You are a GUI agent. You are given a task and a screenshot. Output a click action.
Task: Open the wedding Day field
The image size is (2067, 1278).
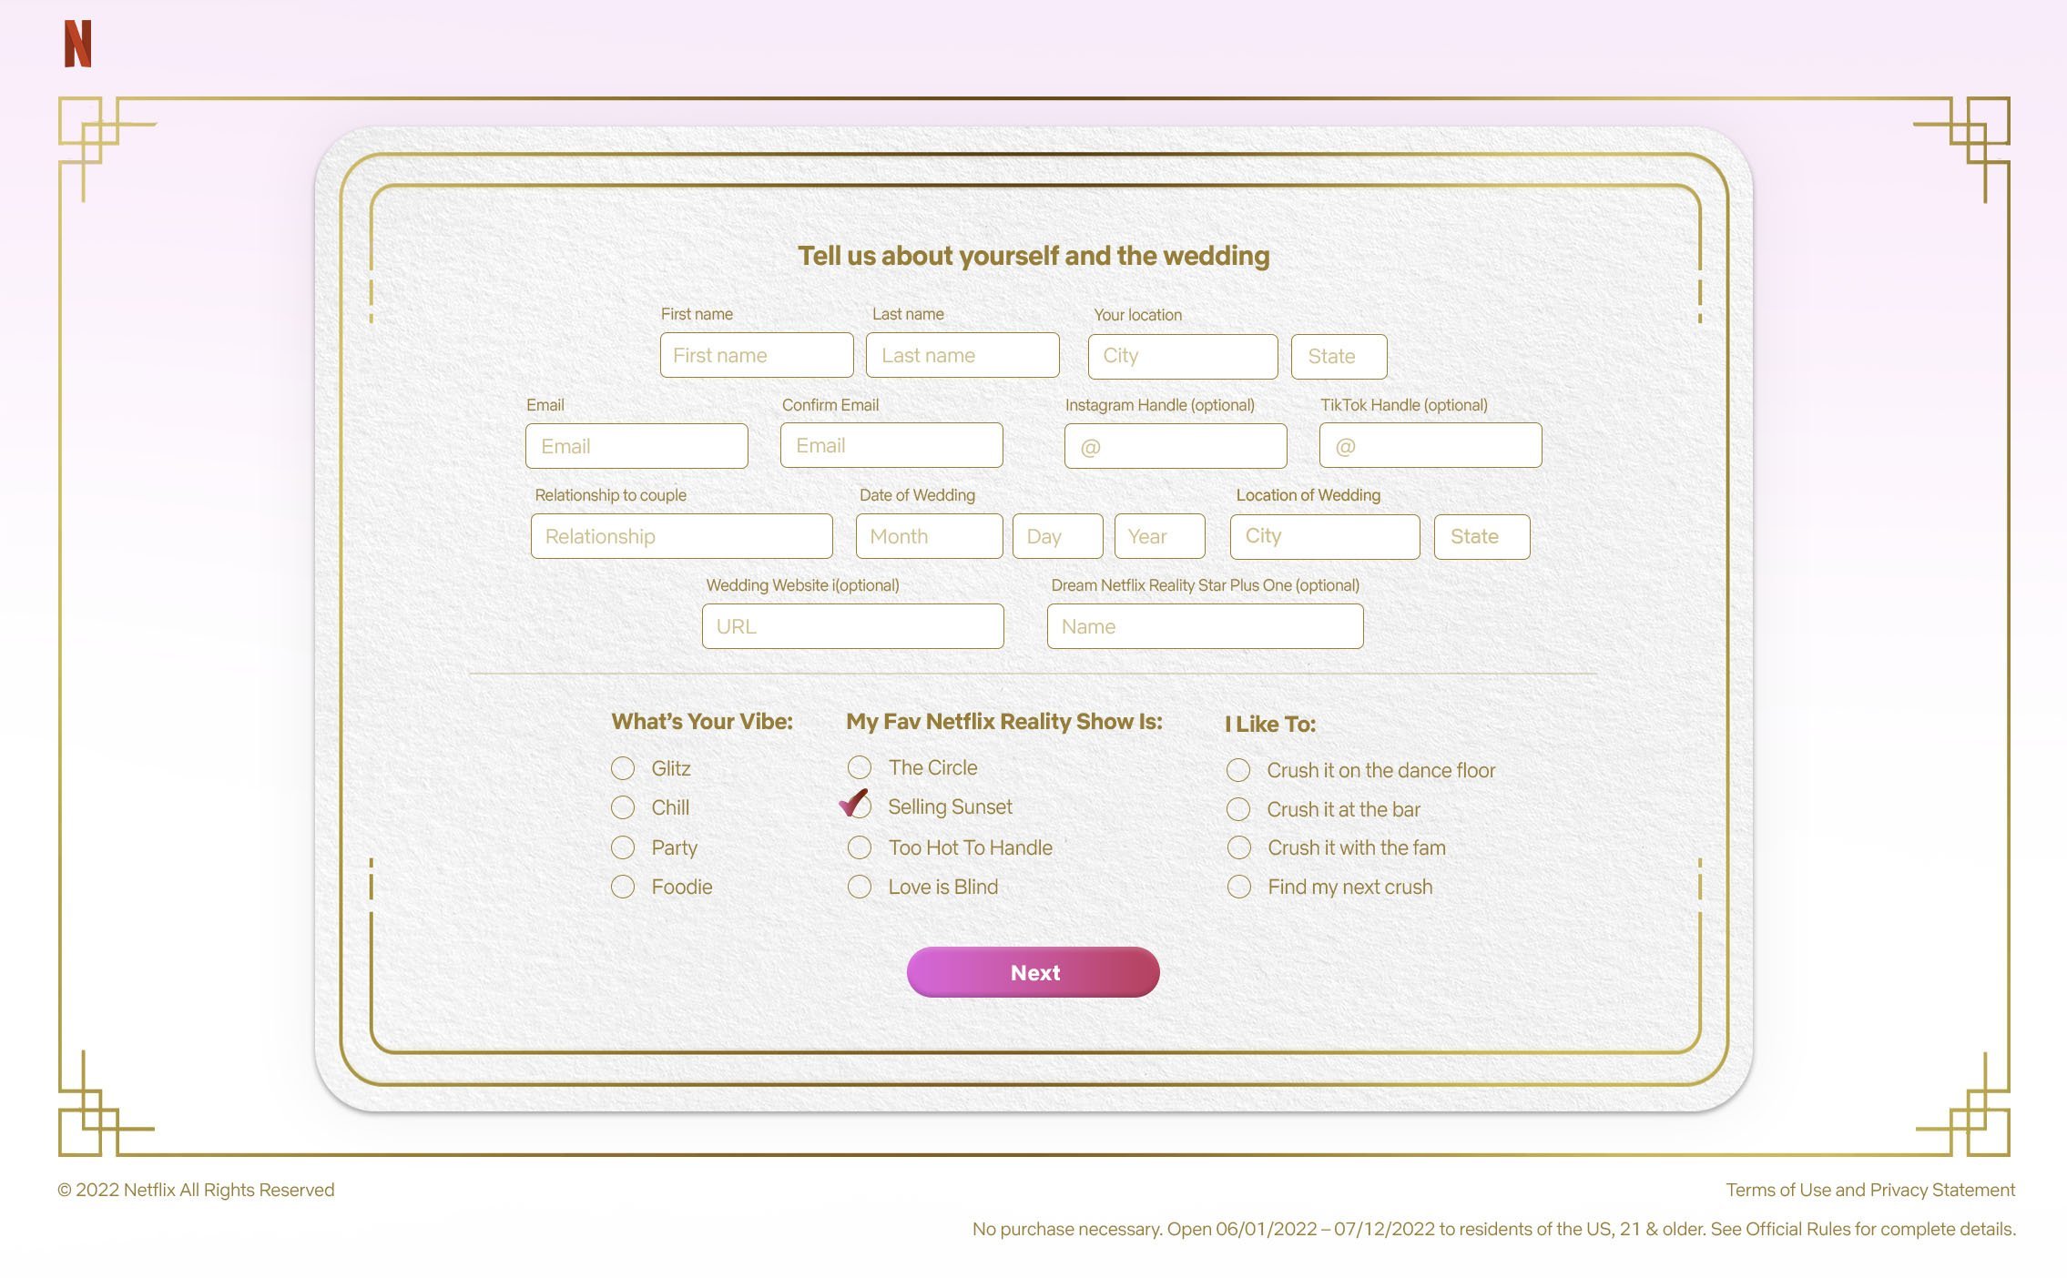coord(1058,536)
